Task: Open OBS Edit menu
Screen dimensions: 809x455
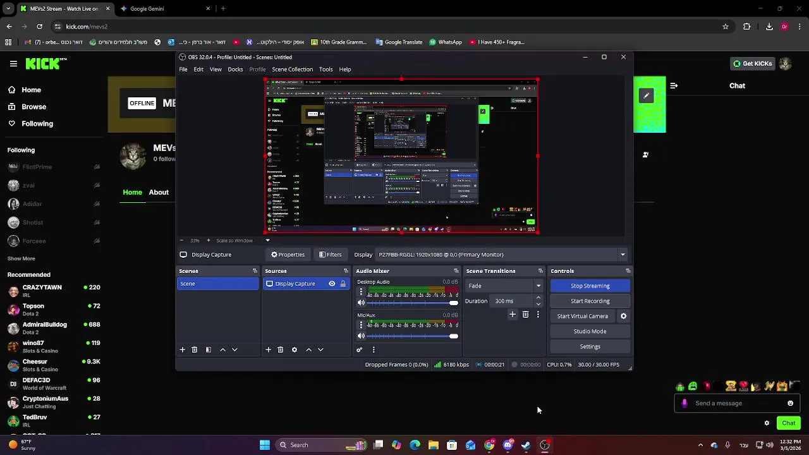Action: coord(198,70)
